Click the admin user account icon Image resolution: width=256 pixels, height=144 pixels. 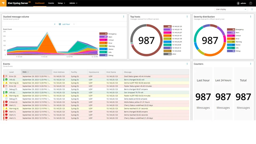tap(238, 3)
